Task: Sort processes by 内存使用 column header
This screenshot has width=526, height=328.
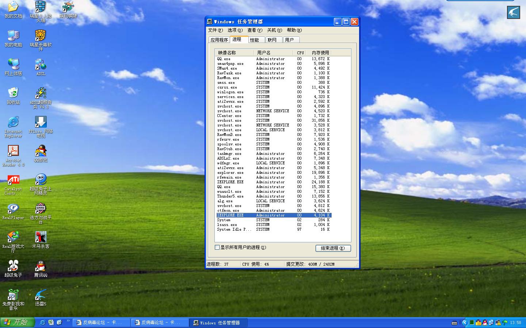Action: pyautogui.click(x=320, y=53)
